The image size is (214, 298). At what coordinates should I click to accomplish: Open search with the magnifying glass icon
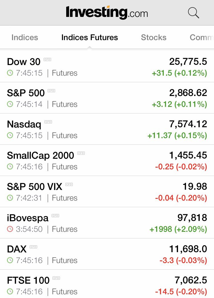coord(193,13)
